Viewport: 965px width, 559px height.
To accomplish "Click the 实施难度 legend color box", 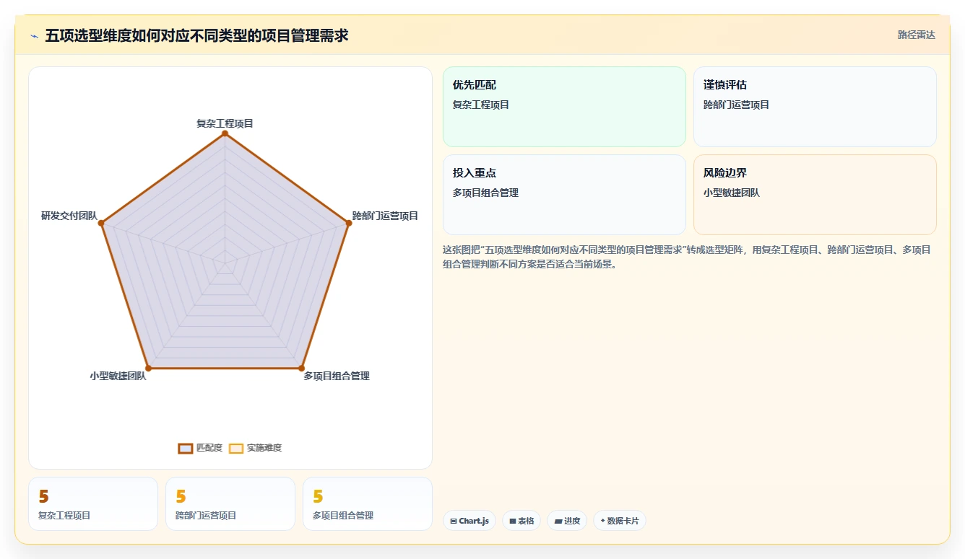I will 236,448.
